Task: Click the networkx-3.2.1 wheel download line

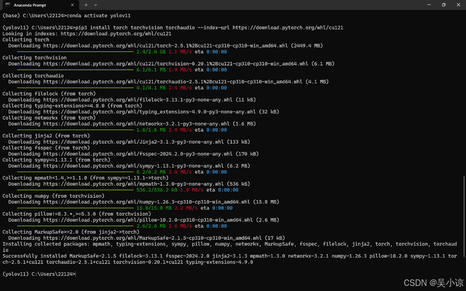Action: tap(132, 124)
